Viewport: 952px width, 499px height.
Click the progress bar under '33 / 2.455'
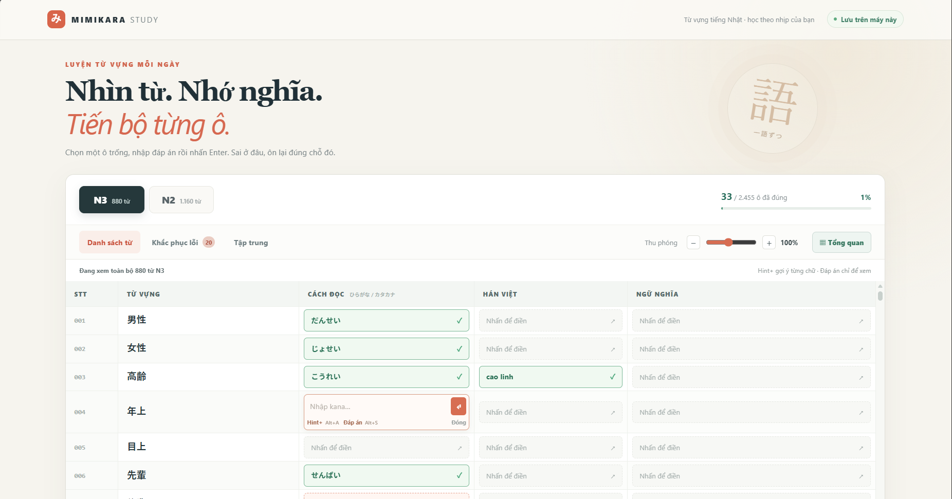[x=796, y=208]
